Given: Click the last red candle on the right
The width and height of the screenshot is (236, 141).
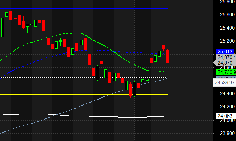Looking at the screenshot, I should click(167, 56).
